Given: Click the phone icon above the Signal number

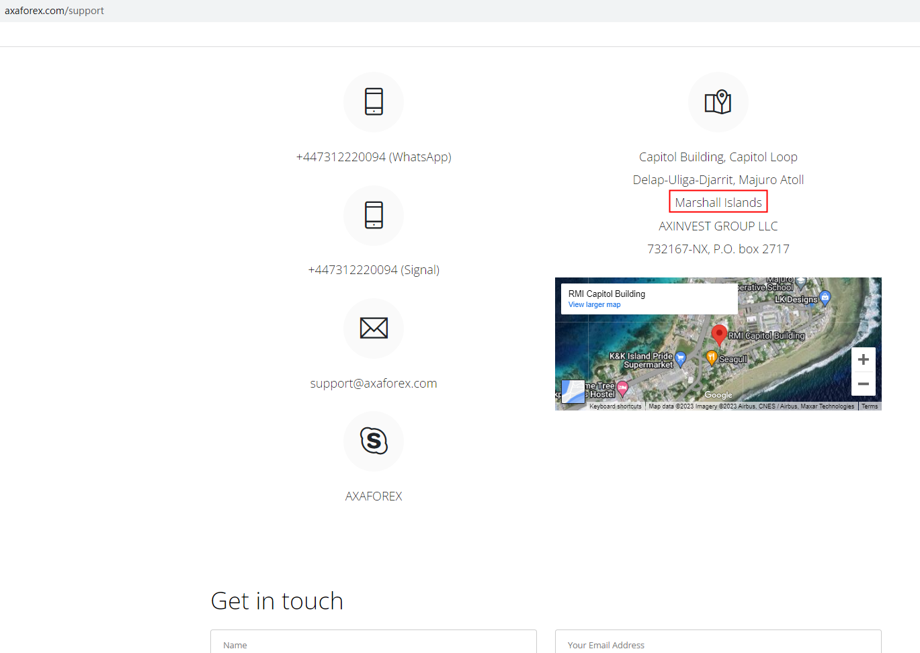Looking at the screenshot, I should 374,215.
